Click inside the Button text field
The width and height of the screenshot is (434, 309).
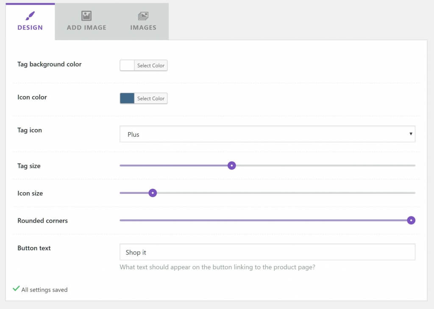tap(267, 252)
